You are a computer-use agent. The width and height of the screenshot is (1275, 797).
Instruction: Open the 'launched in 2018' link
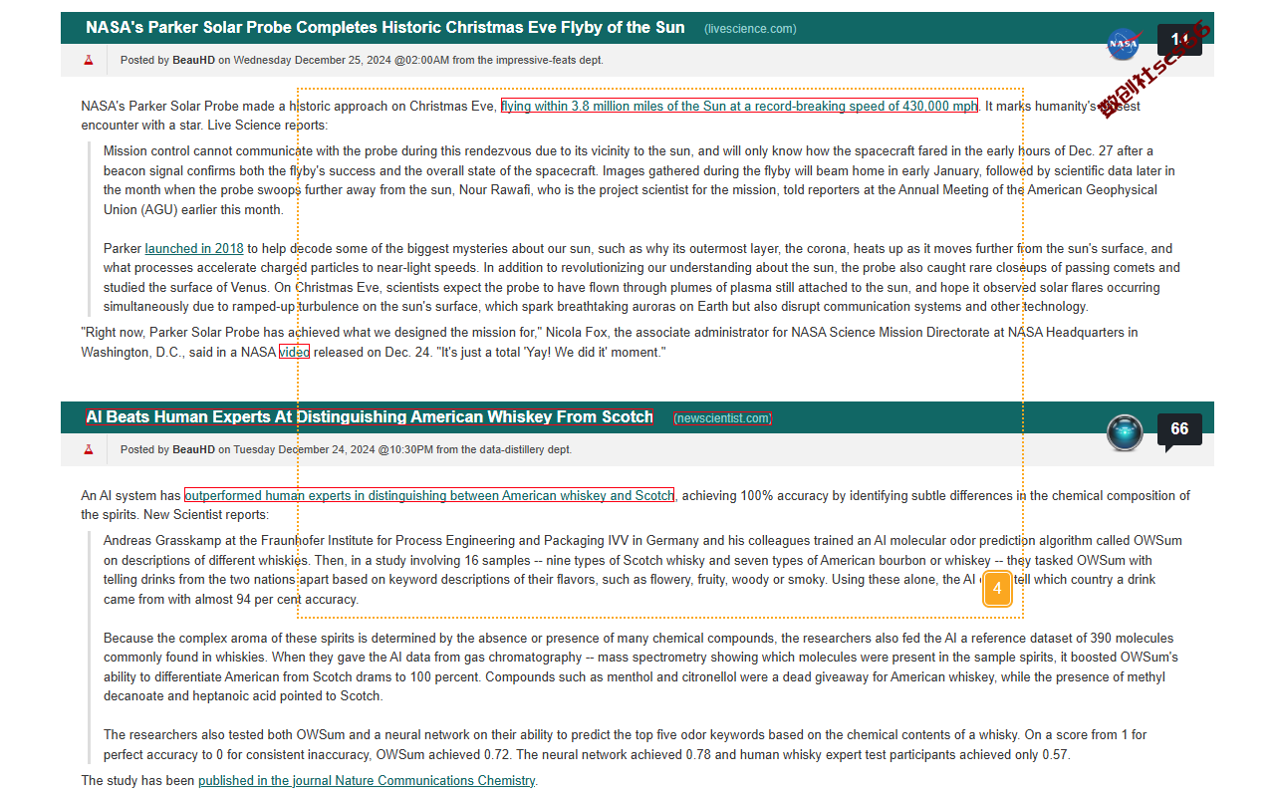click(194, 249)
